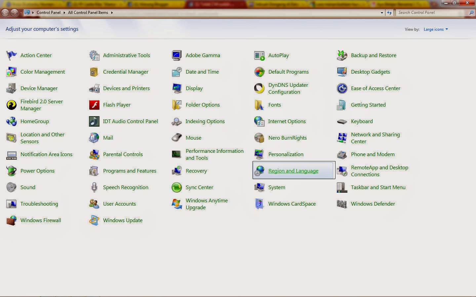Open the Notification Area Icons link
Viewport: 476px width, 297px height.
pyautogui.click(x=46, y=154)
